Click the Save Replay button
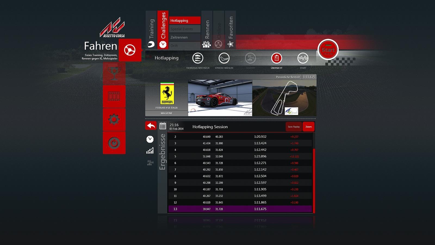The width and height of the screenshot is (435, 245). point(294,127)
